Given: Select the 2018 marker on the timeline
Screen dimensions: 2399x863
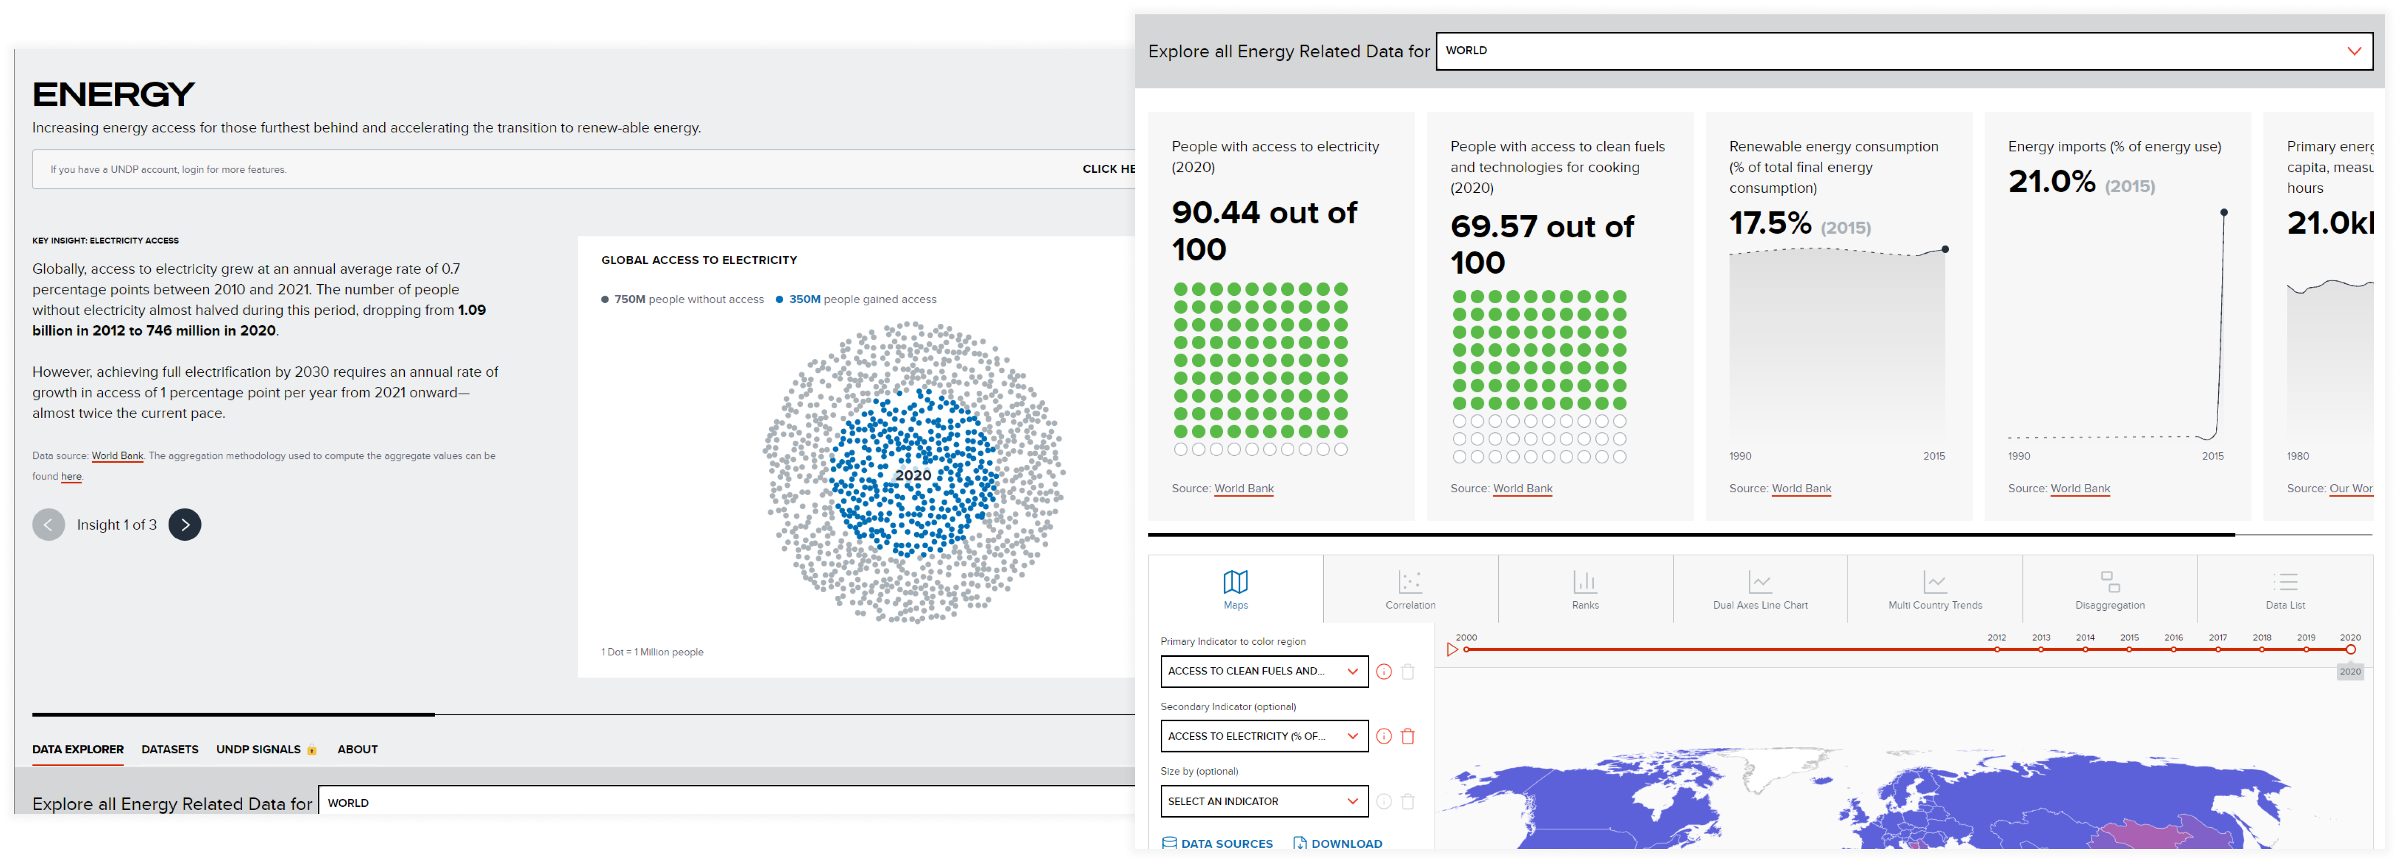Looking at the screenshot, I should point(2261,649).
